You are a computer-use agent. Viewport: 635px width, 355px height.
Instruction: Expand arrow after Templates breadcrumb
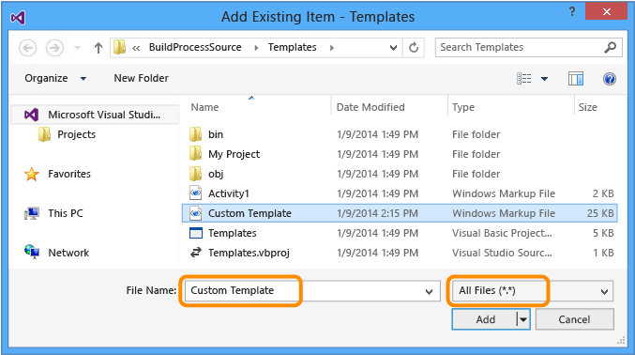point(332,48)
